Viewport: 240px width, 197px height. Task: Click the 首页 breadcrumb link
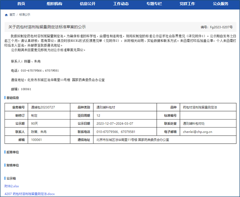12,15
